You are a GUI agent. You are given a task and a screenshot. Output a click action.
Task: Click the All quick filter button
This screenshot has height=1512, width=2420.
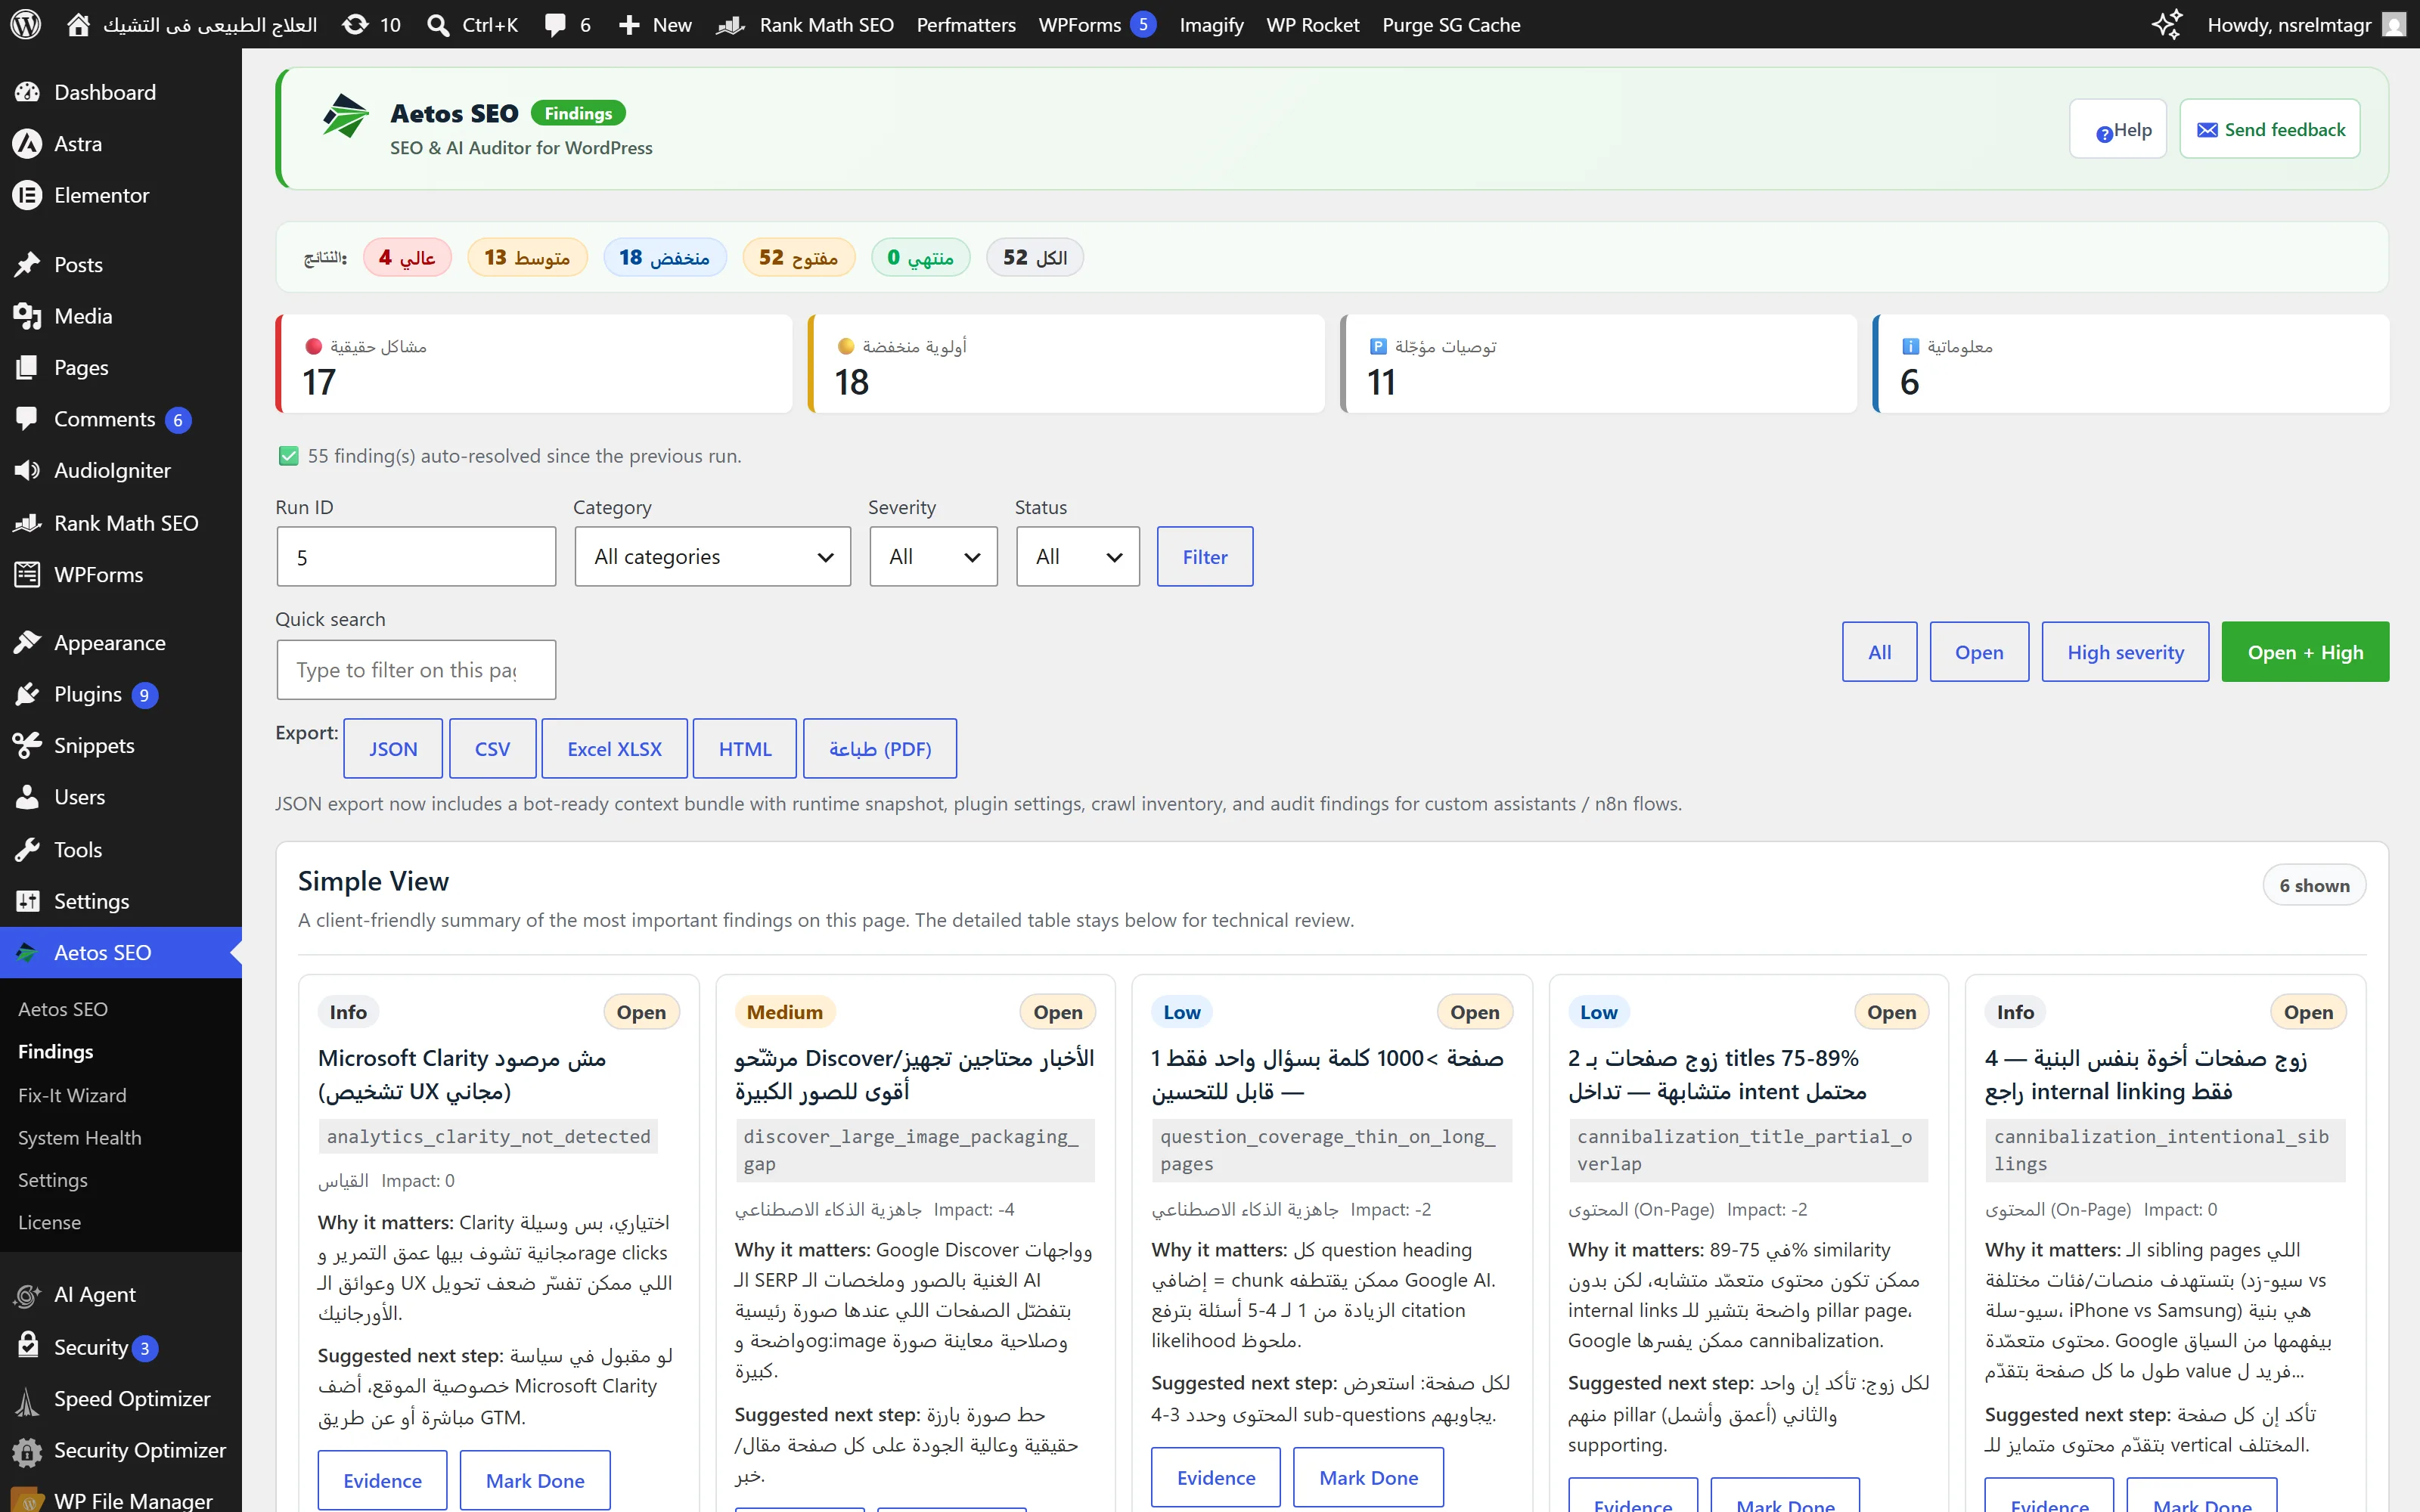[1879, 652]
